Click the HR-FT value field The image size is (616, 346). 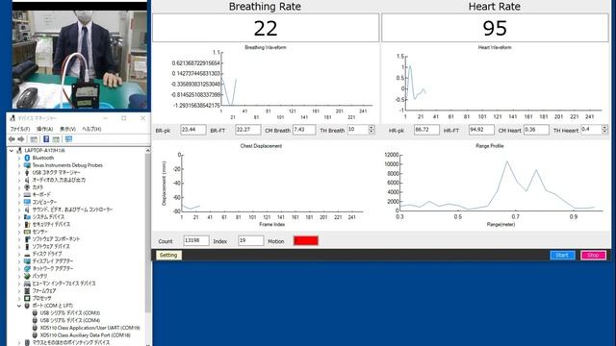[481, 130]
